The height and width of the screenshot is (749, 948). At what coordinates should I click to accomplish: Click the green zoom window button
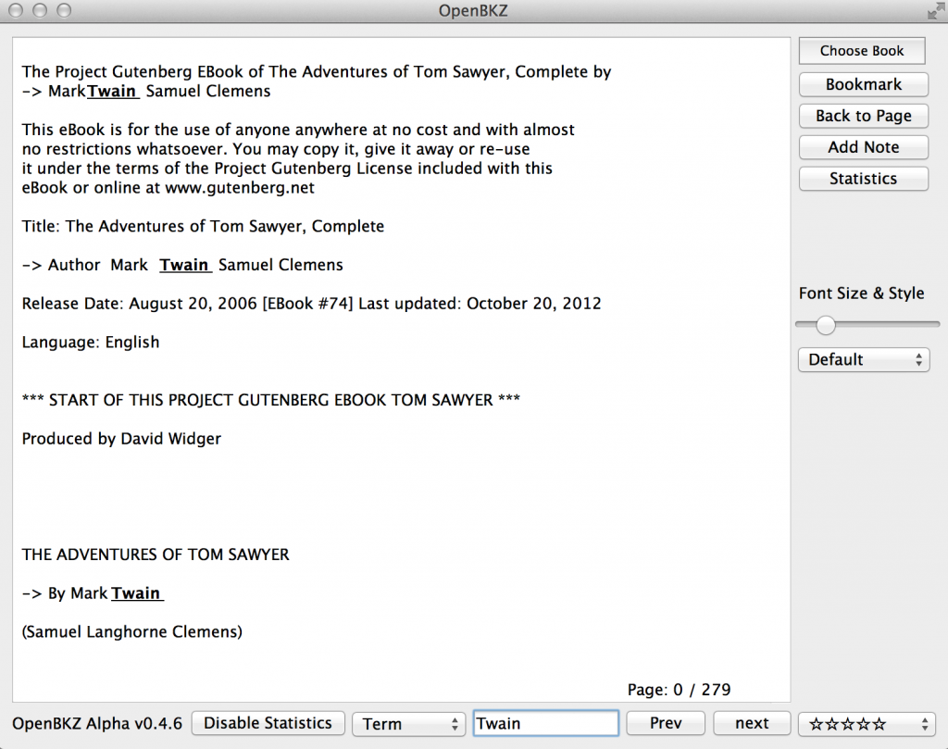(x=63, y=11)
